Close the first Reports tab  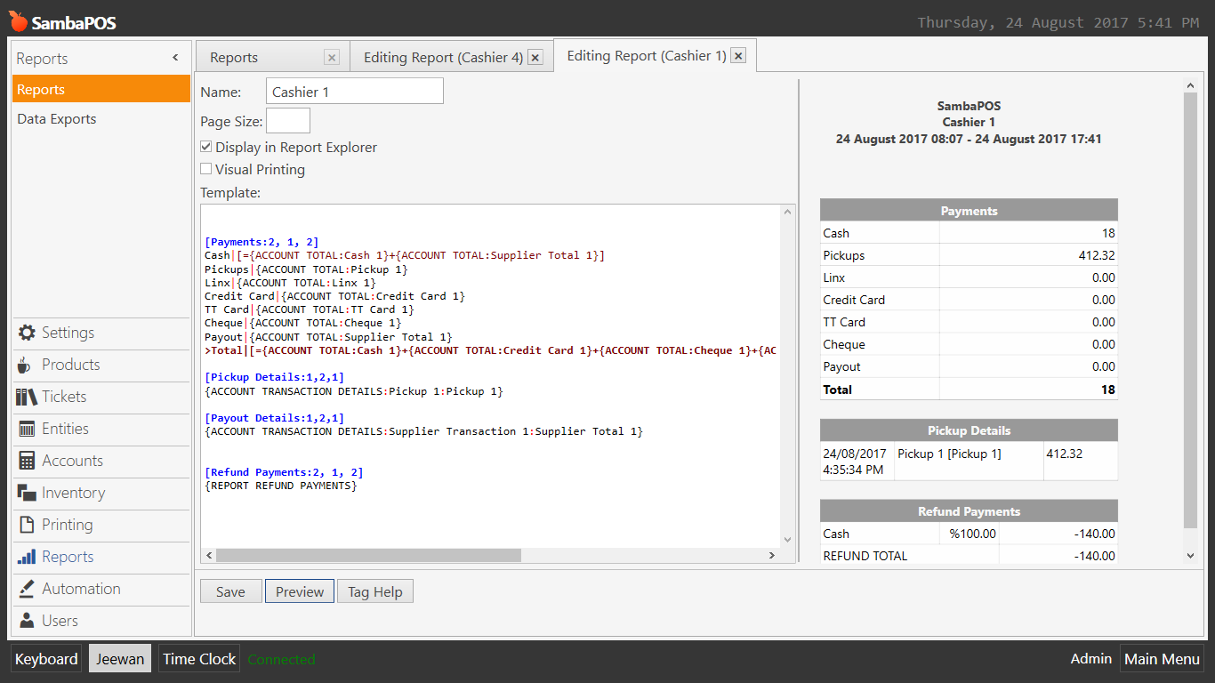coord(332,57)
